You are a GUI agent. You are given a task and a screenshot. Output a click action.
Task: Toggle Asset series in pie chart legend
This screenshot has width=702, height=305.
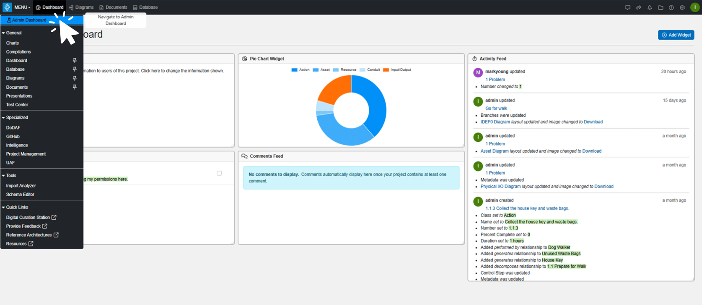(x=321, y=70)
